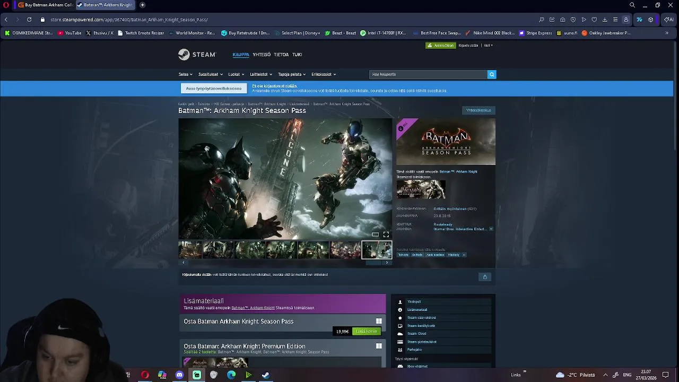This screenshot has height=382, width=679.
Task: Expand the Selaa dropdown menu
Action: click(185, 74)
